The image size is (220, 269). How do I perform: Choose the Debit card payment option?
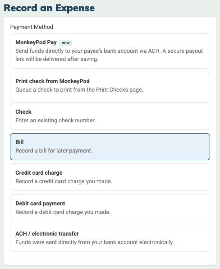[x=110, y=208]
